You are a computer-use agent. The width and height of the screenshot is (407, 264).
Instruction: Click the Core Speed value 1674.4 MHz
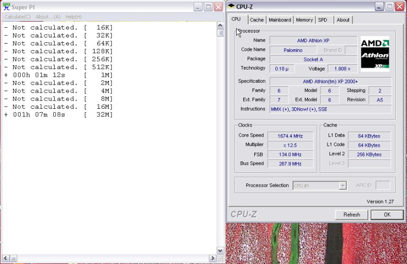pos(290,136)
